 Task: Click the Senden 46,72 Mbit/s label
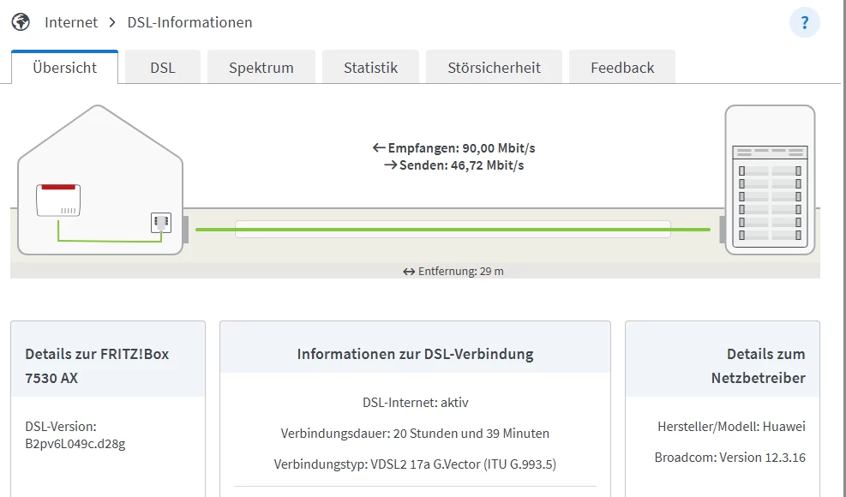click(453, 165)
